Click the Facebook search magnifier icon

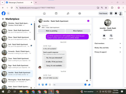[8, 13]
